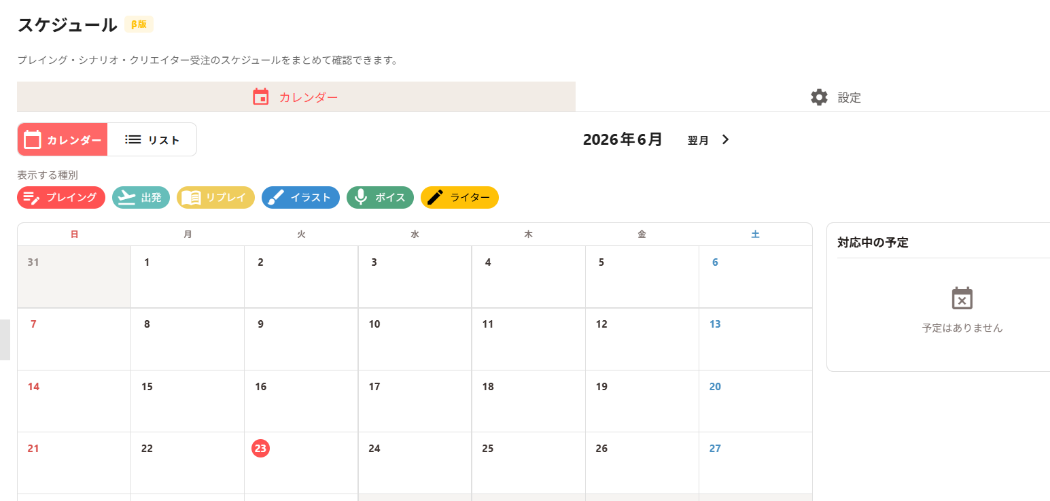
Task: Select June 25 in the calendar
Action: point(529,463)
